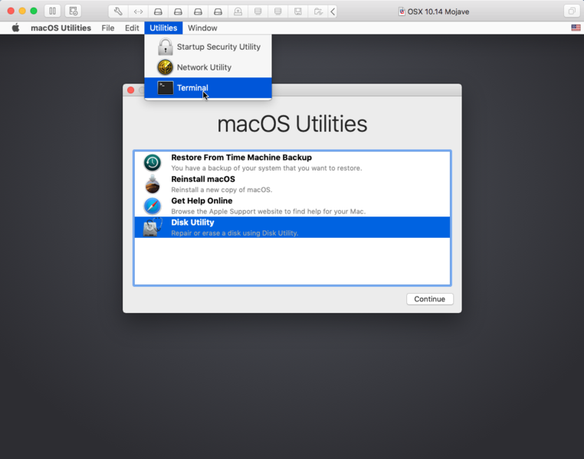This screenshot has height=459, width=584.
Task: Select Get Help Online option
Action: pyautogui.click(x=292, y=206)
